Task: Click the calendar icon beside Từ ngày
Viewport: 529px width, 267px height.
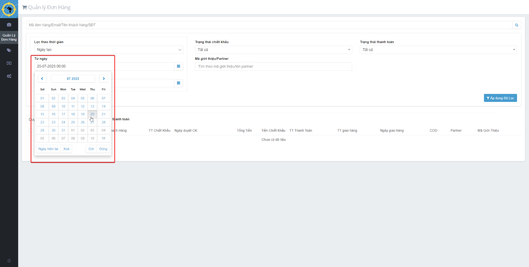Action: coord(179,66)
